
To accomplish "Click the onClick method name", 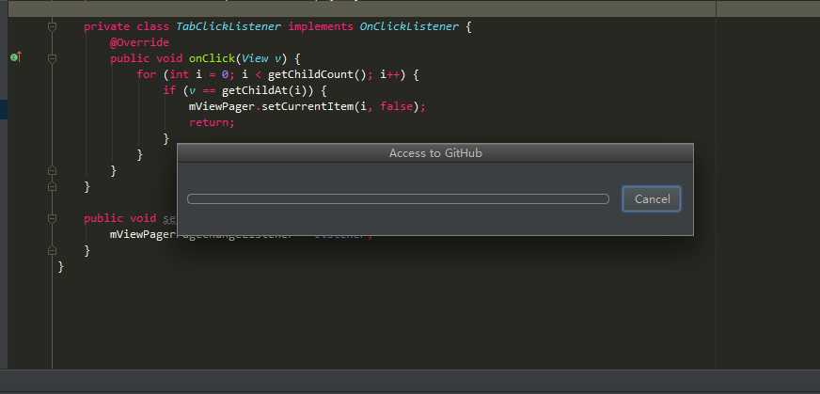I will (212, 58).
